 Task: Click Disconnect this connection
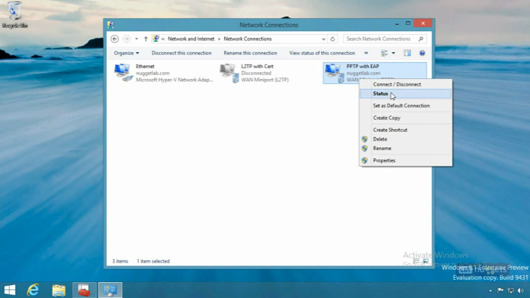(181, 53)
